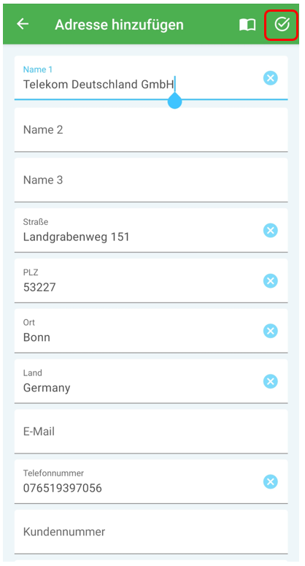The width and height of the screenshot is (305, 566).
Task: Clear the Straße field
Action: click(x=271, y=230)
